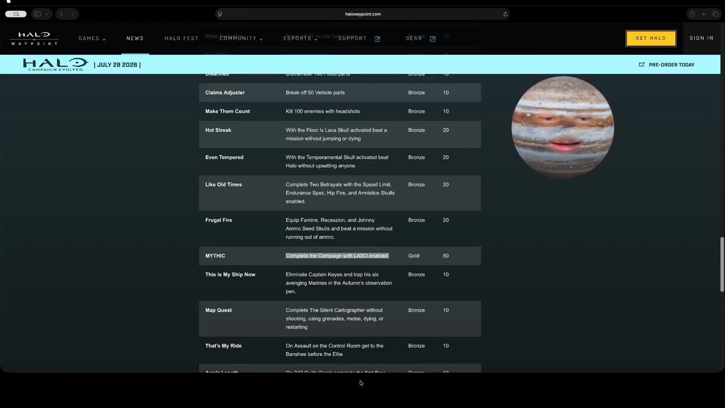Click the 10 points in Claims Adjuster row
The image size is (725, 408).
click(446, 93)
